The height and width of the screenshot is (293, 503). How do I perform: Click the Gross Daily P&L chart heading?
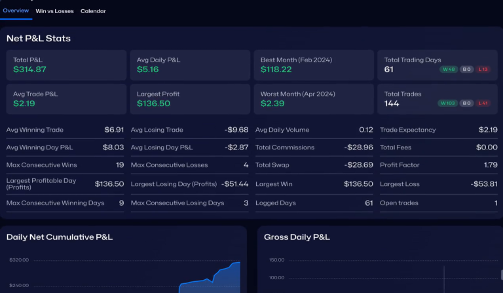(297, 237)
